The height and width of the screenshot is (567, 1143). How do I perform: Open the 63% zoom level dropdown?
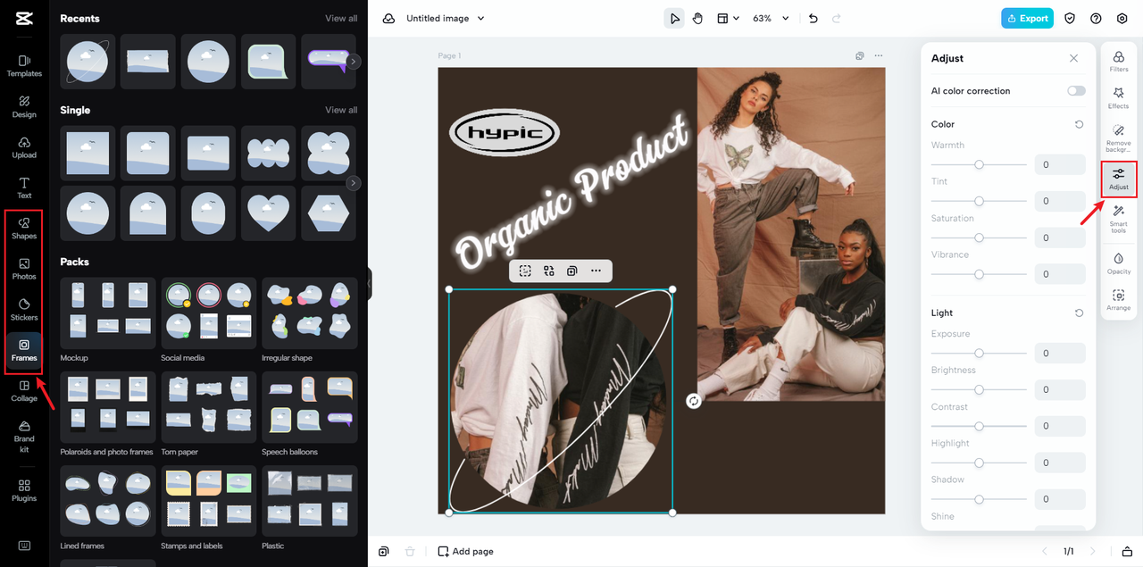pos(771,18)
